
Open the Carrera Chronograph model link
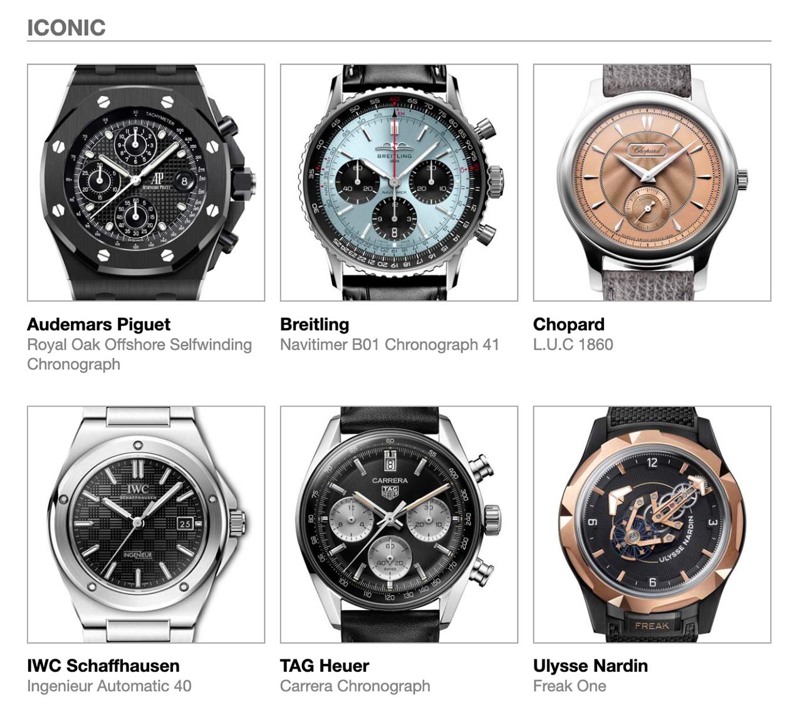(x=355, y=686)
